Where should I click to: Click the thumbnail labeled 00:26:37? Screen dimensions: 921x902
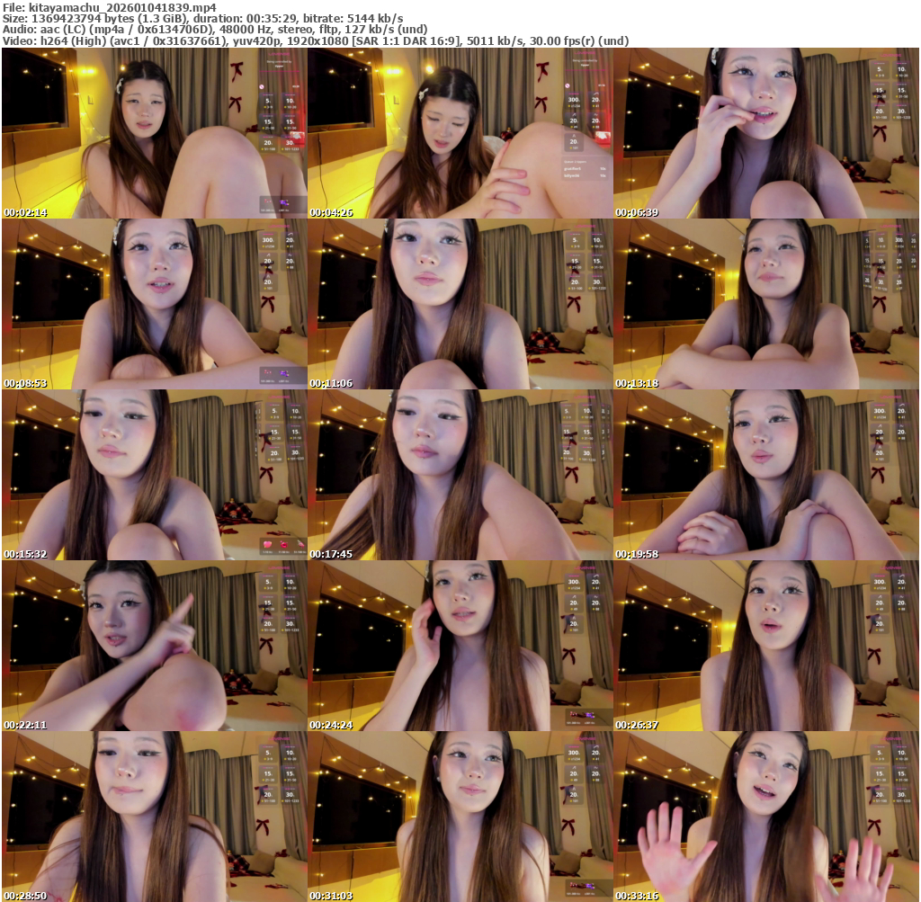tap(765, 646)
